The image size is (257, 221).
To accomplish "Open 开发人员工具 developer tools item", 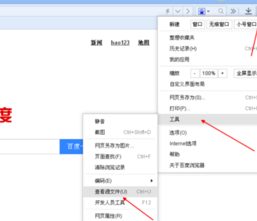I will pyautogui.click(x=120, y=202).
